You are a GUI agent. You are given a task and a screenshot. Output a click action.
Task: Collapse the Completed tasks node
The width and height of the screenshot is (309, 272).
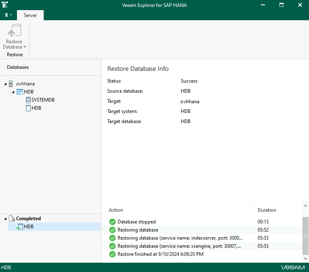5,219
